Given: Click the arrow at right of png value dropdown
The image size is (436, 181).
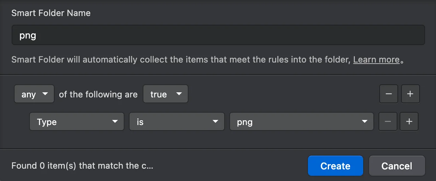Looking at the screenshot, I should coord(364,122).
